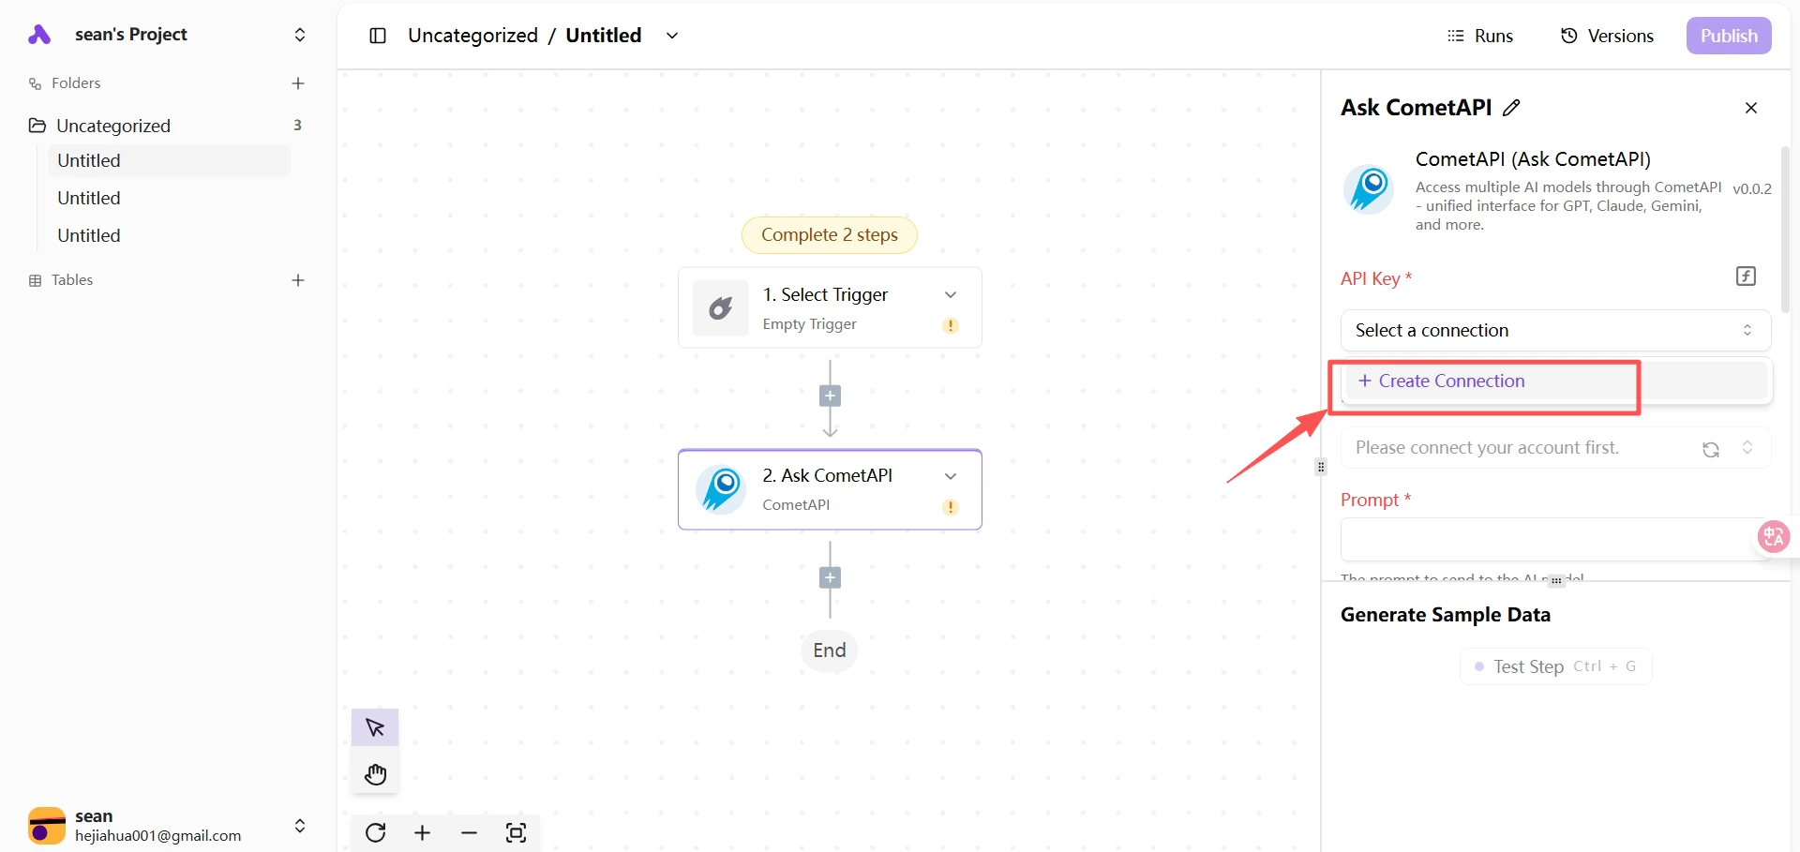Click warning icon on Select Trigger step
Screen dimensions: 1800x852
[951, 325]
